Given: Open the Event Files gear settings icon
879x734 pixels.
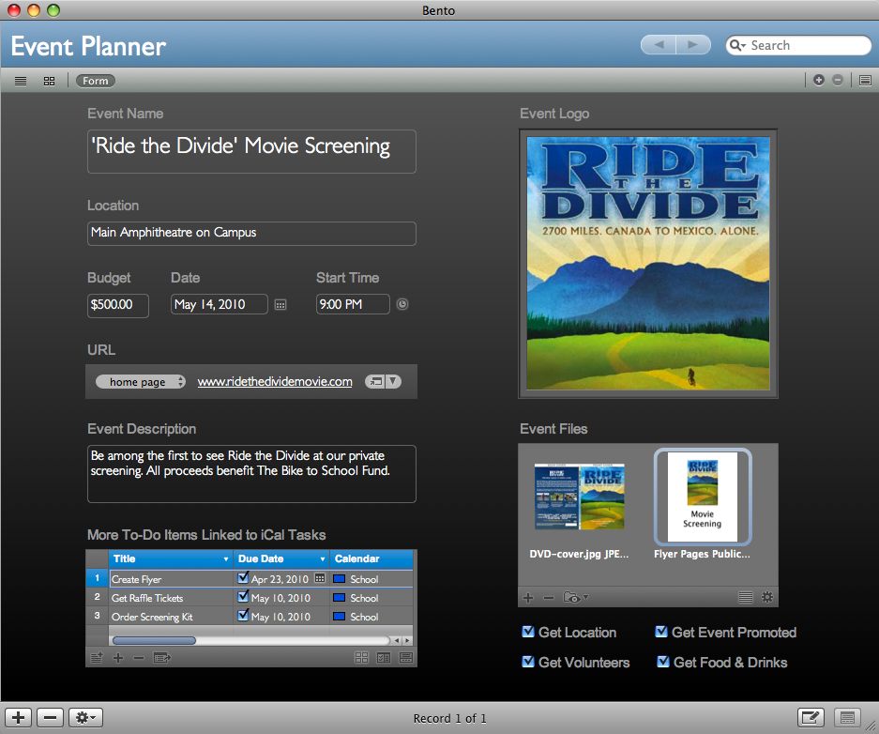Looking at the screenshot, I should [766, 597].
